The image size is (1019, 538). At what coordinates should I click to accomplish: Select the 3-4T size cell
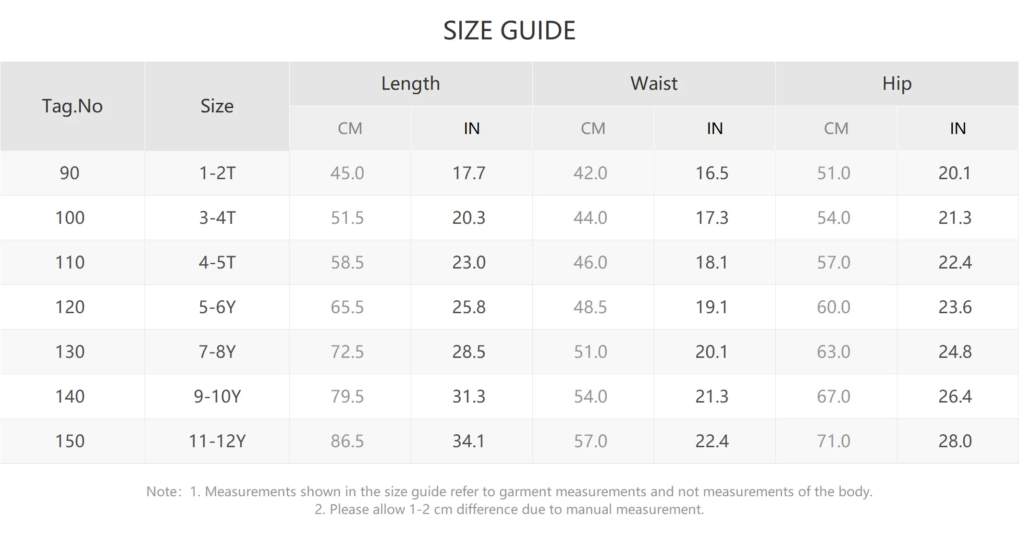click(217, 218)
